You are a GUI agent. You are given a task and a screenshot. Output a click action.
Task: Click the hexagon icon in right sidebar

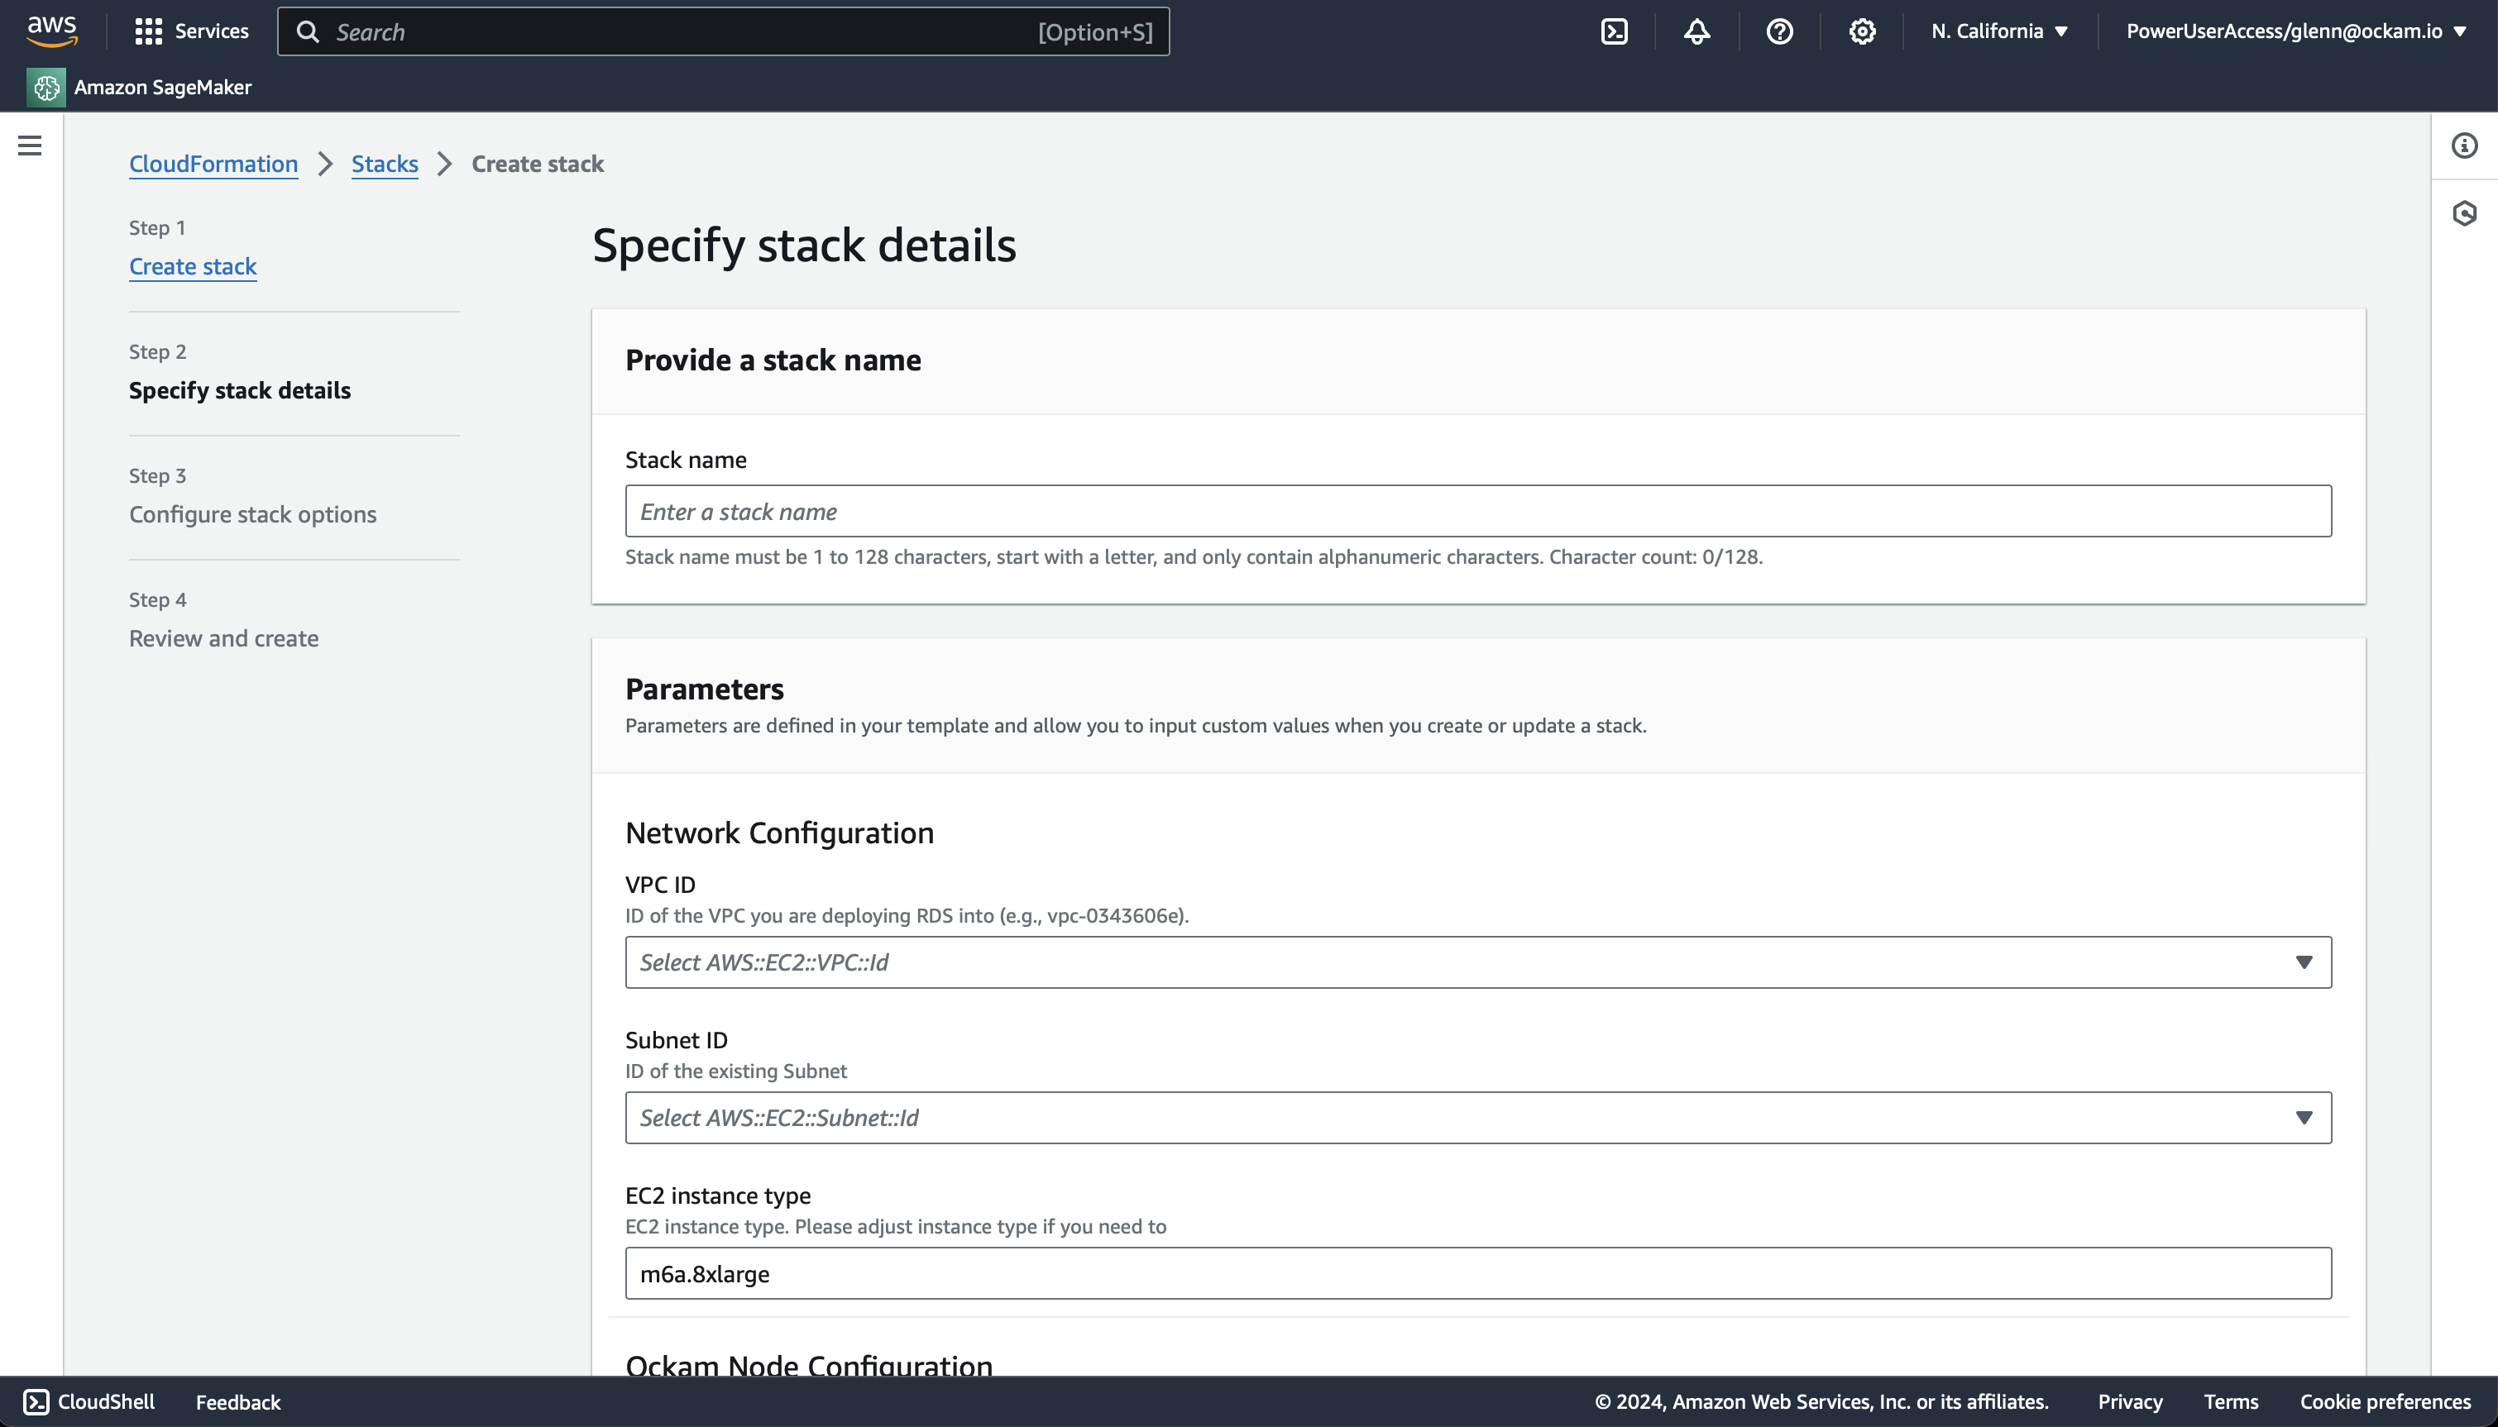pyautogui.click(x=2464, y=213)
